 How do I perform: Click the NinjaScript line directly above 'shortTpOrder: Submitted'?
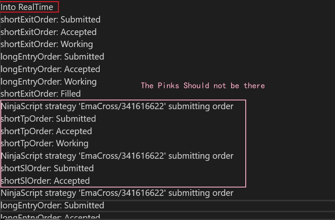tap(117, 106)
